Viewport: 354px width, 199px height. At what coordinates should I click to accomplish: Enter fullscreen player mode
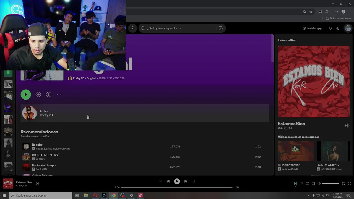[x=350, y=184]
